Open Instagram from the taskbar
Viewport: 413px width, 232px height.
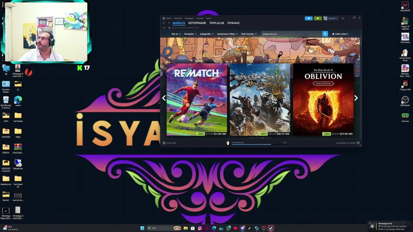200,228
